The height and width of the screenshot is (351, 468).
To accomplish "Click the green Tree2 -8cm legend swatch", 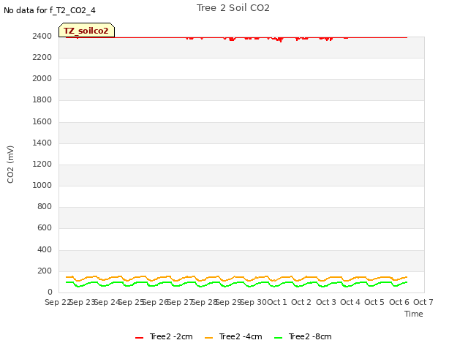I will pyautogui.click(x=278, y=338).
